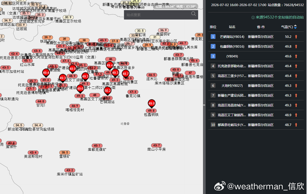Select the 48.7 red map pin
Image resolution: width=307 pixels, height=194 pixels.
126,74
